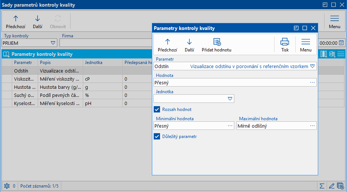Click pH unit cell

point(103,103)
